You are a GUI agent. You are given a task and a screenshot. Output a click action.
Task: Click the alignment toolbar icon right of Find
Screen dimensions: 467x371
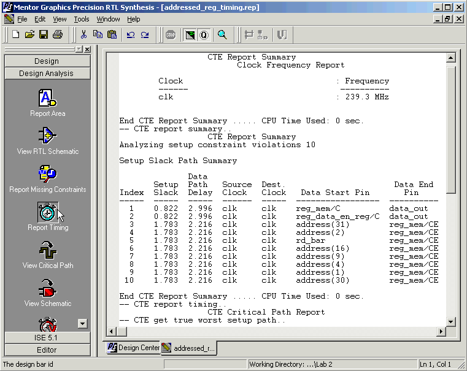click(x=249, y=35)
